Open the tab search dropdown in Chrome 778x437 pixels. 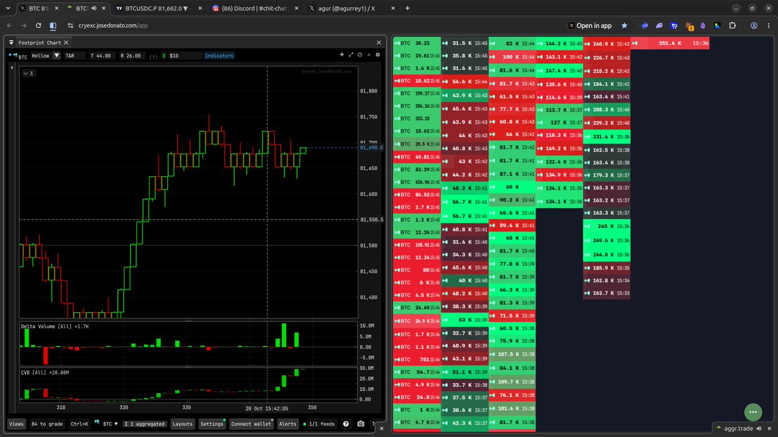(x=9, y=8)
